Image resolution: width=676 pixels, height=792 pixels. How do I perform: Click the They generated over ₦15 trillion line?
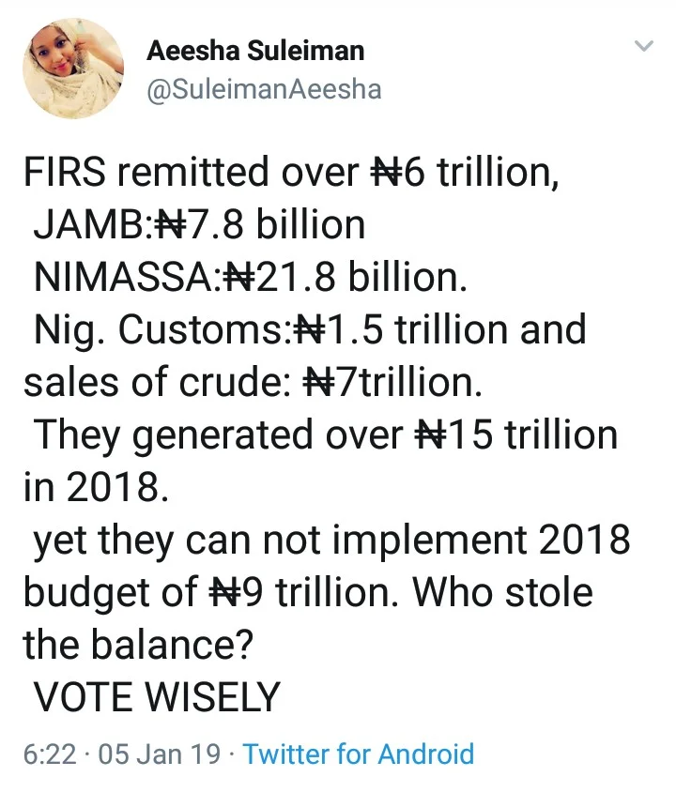(326, 435)
